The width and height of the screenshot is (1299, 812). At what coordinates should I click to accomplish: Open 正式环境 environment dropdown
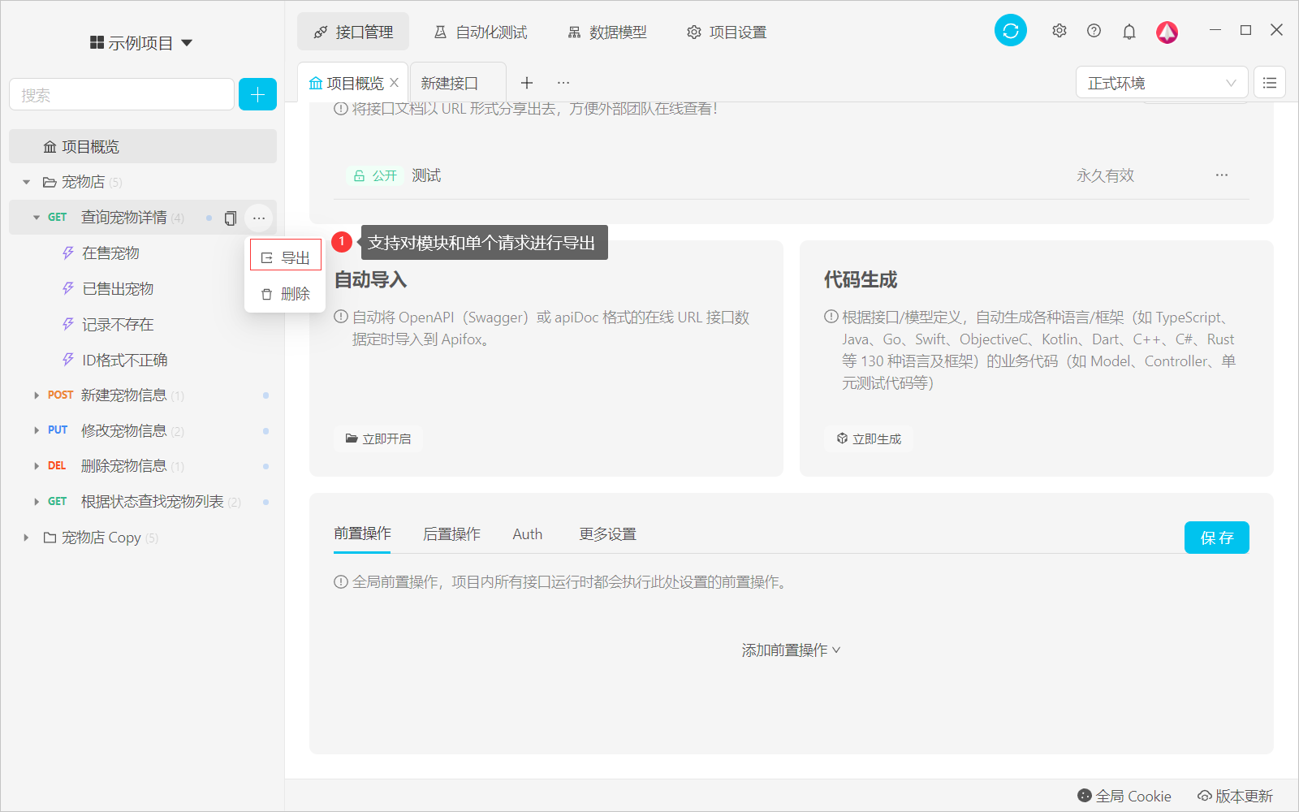point(1162,83)
